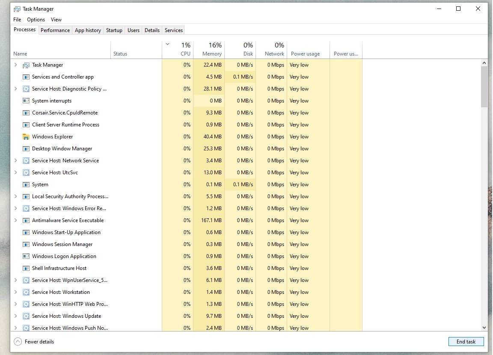Click the Windows Session Manager icon
The height and width of the screenshot is (355, 493).
[x=26, y=244]
